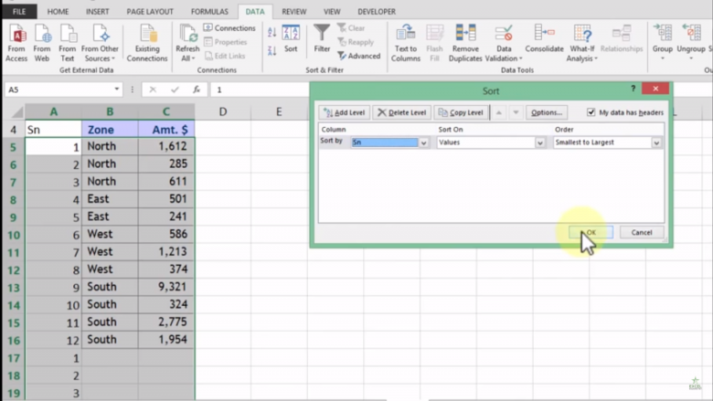Viewport: 713px width, 401px height.
Task: Confirm the sort with OK
Action: pyautogui.click(x=591, y=233)
